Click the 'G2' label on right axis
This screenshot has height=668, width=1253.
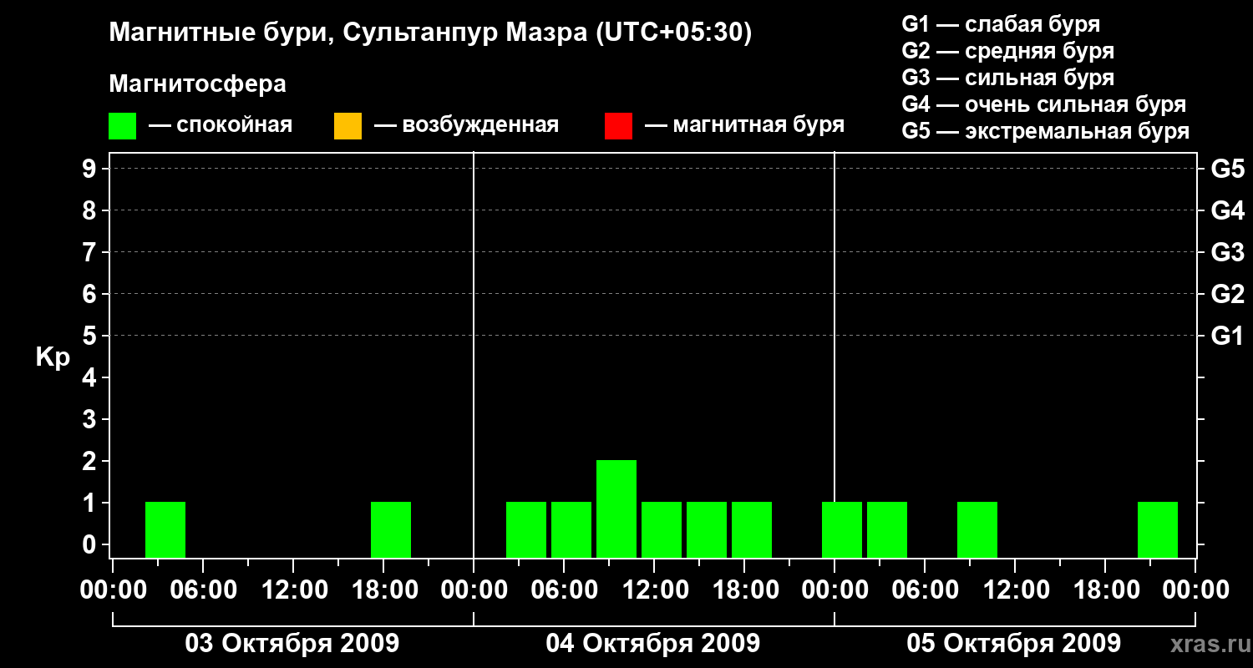point(1228,294)
